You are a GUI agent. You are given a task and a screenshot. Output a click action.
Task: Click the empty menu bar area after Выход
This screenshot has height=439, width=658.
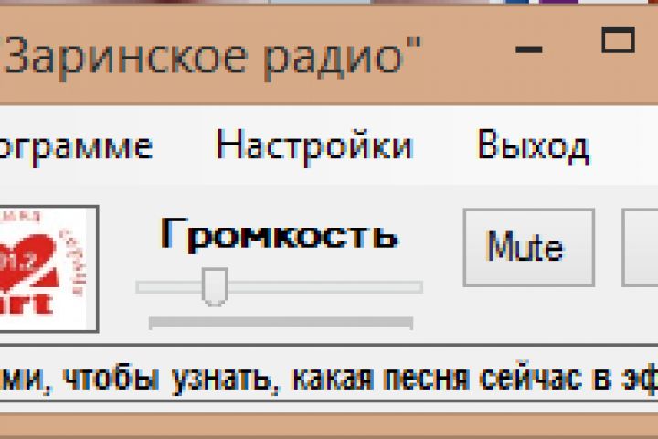(x=625, y=145)
